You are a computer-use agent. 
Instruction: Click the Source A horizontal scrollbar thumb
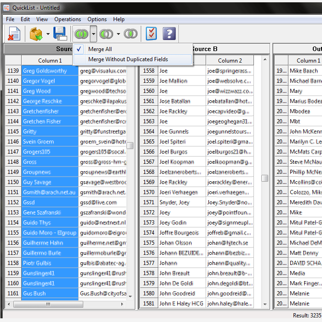pos(48,304)
